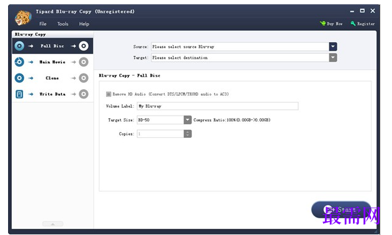Click the Clone source disc icon

[x=19, y=78]
